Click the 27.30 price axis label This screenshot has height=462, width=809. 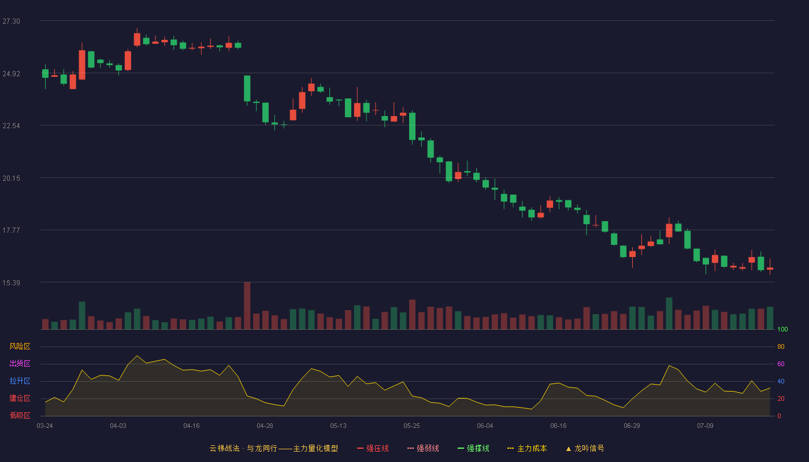tap(11, 21)
